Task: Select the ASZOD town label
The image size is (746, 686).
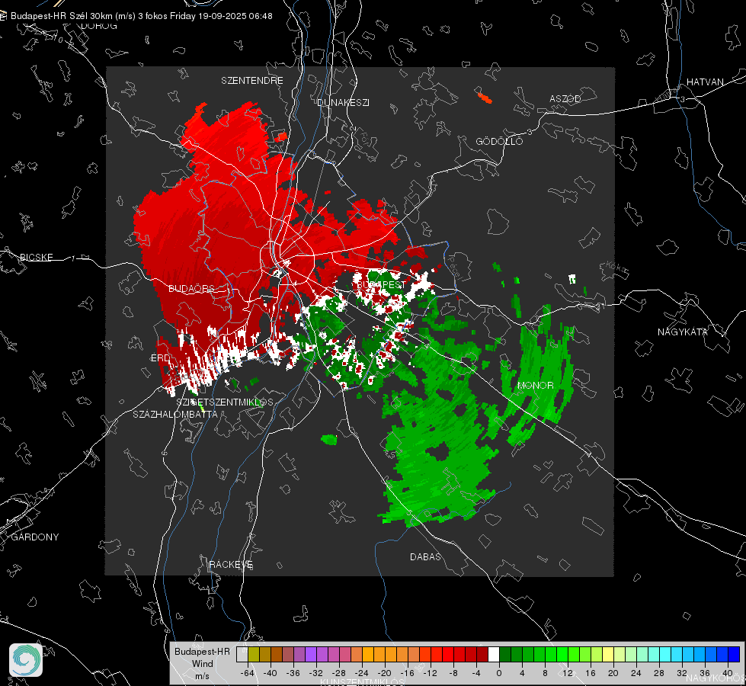Action: [x=565, y=98]
